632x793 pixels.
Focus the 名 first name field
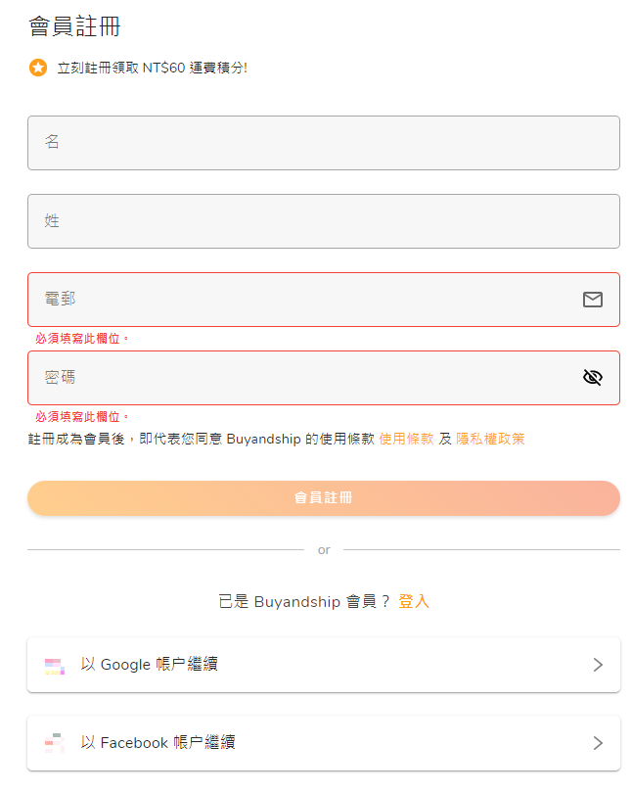pyautogui.click(x=323, y=143)
